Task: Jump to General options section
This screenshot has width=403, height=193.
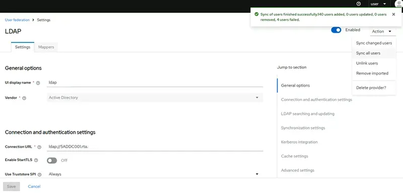Action: pyautogui.click(x=295, y=85)
